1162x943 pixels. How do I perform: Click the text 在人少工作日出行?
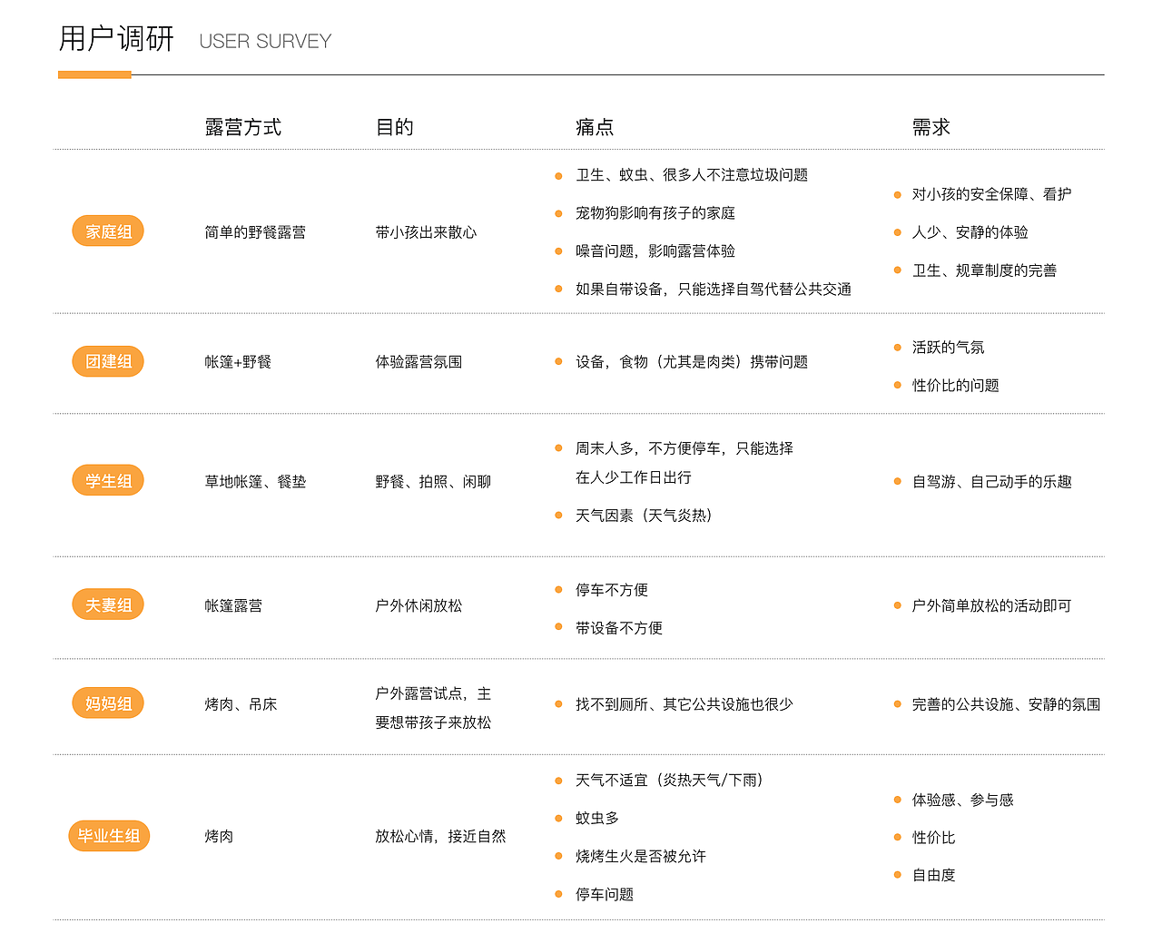pyautogui.click(x=634, y=477)
